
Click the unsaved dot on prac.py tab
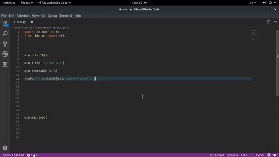[32, 22]
